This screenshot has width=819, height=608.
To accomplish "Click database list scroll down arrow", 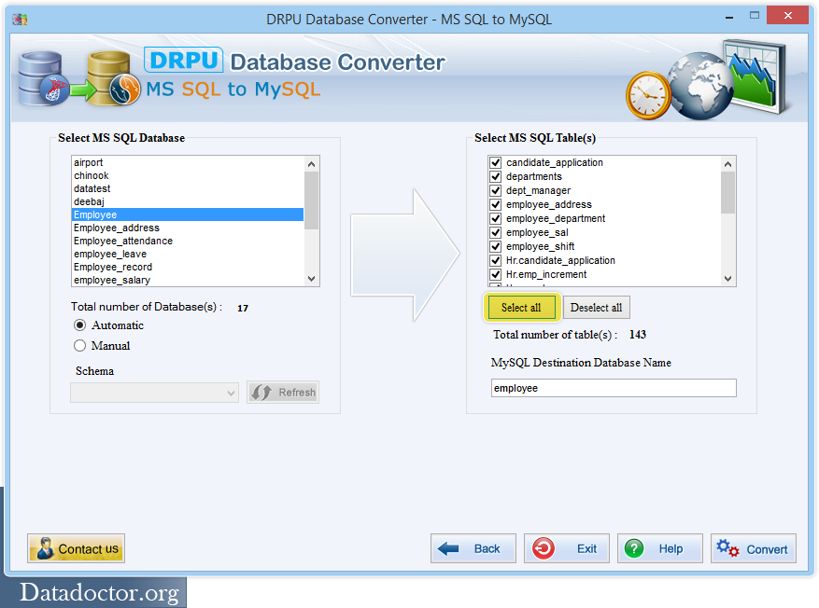I will pos(311,279).
